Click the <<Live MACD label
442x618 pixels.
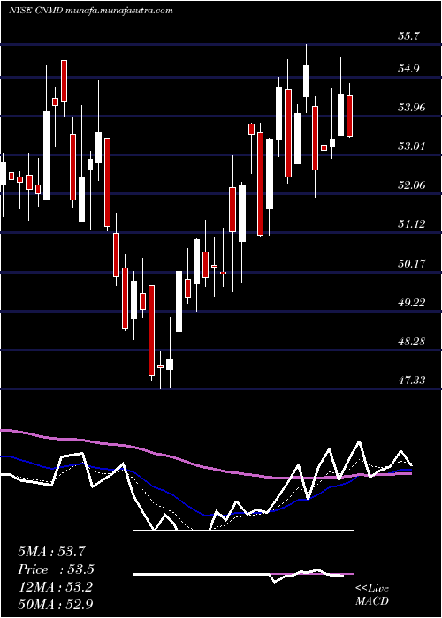point(372,594)
